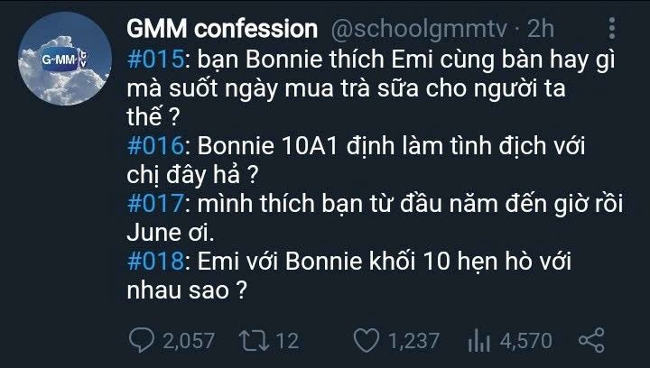Click the reply speech bubble icon
The image size is (650, 368).
(x=141, y=340)
